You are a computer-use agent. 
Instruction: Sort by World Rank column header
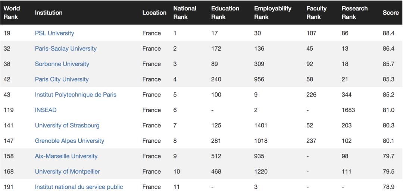[x=12, y=13]
